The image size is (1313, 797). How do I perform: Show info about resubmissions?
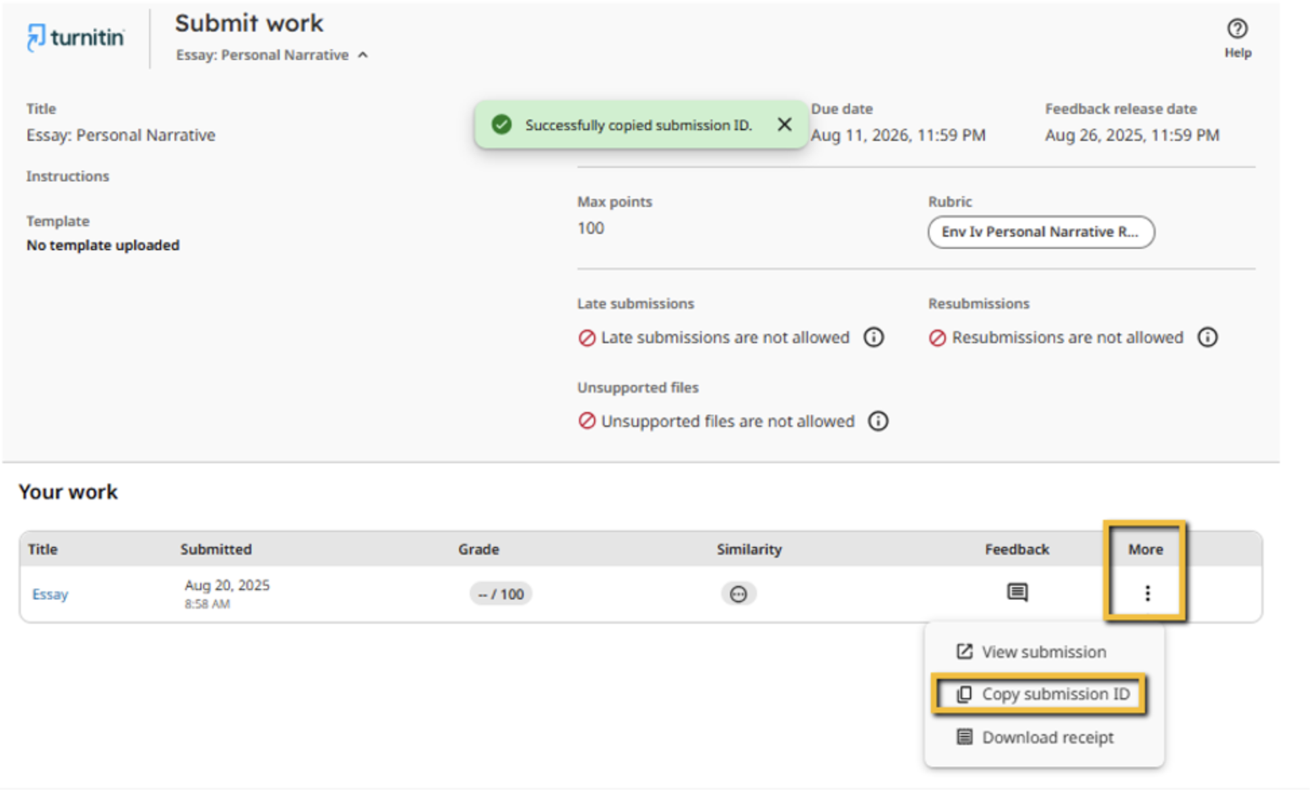click(x=1207, y=337)
